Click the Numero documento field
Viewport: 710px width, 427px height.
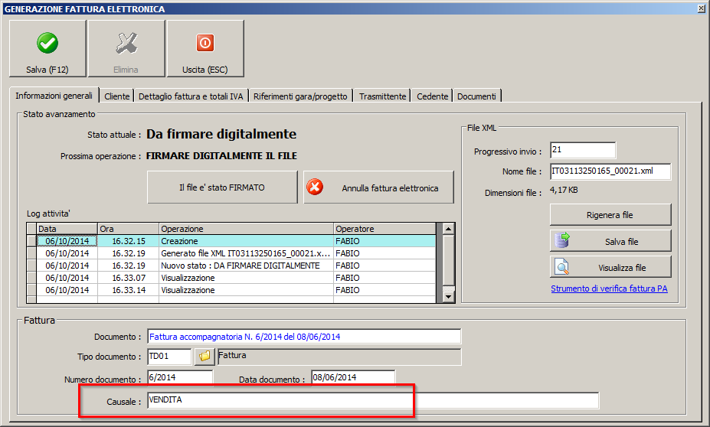pos(180,378)
